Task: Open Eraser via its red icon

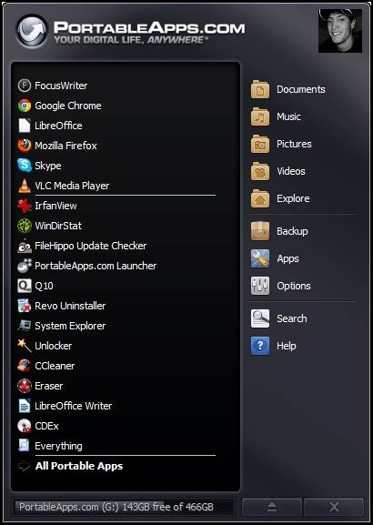Action: 25,386
